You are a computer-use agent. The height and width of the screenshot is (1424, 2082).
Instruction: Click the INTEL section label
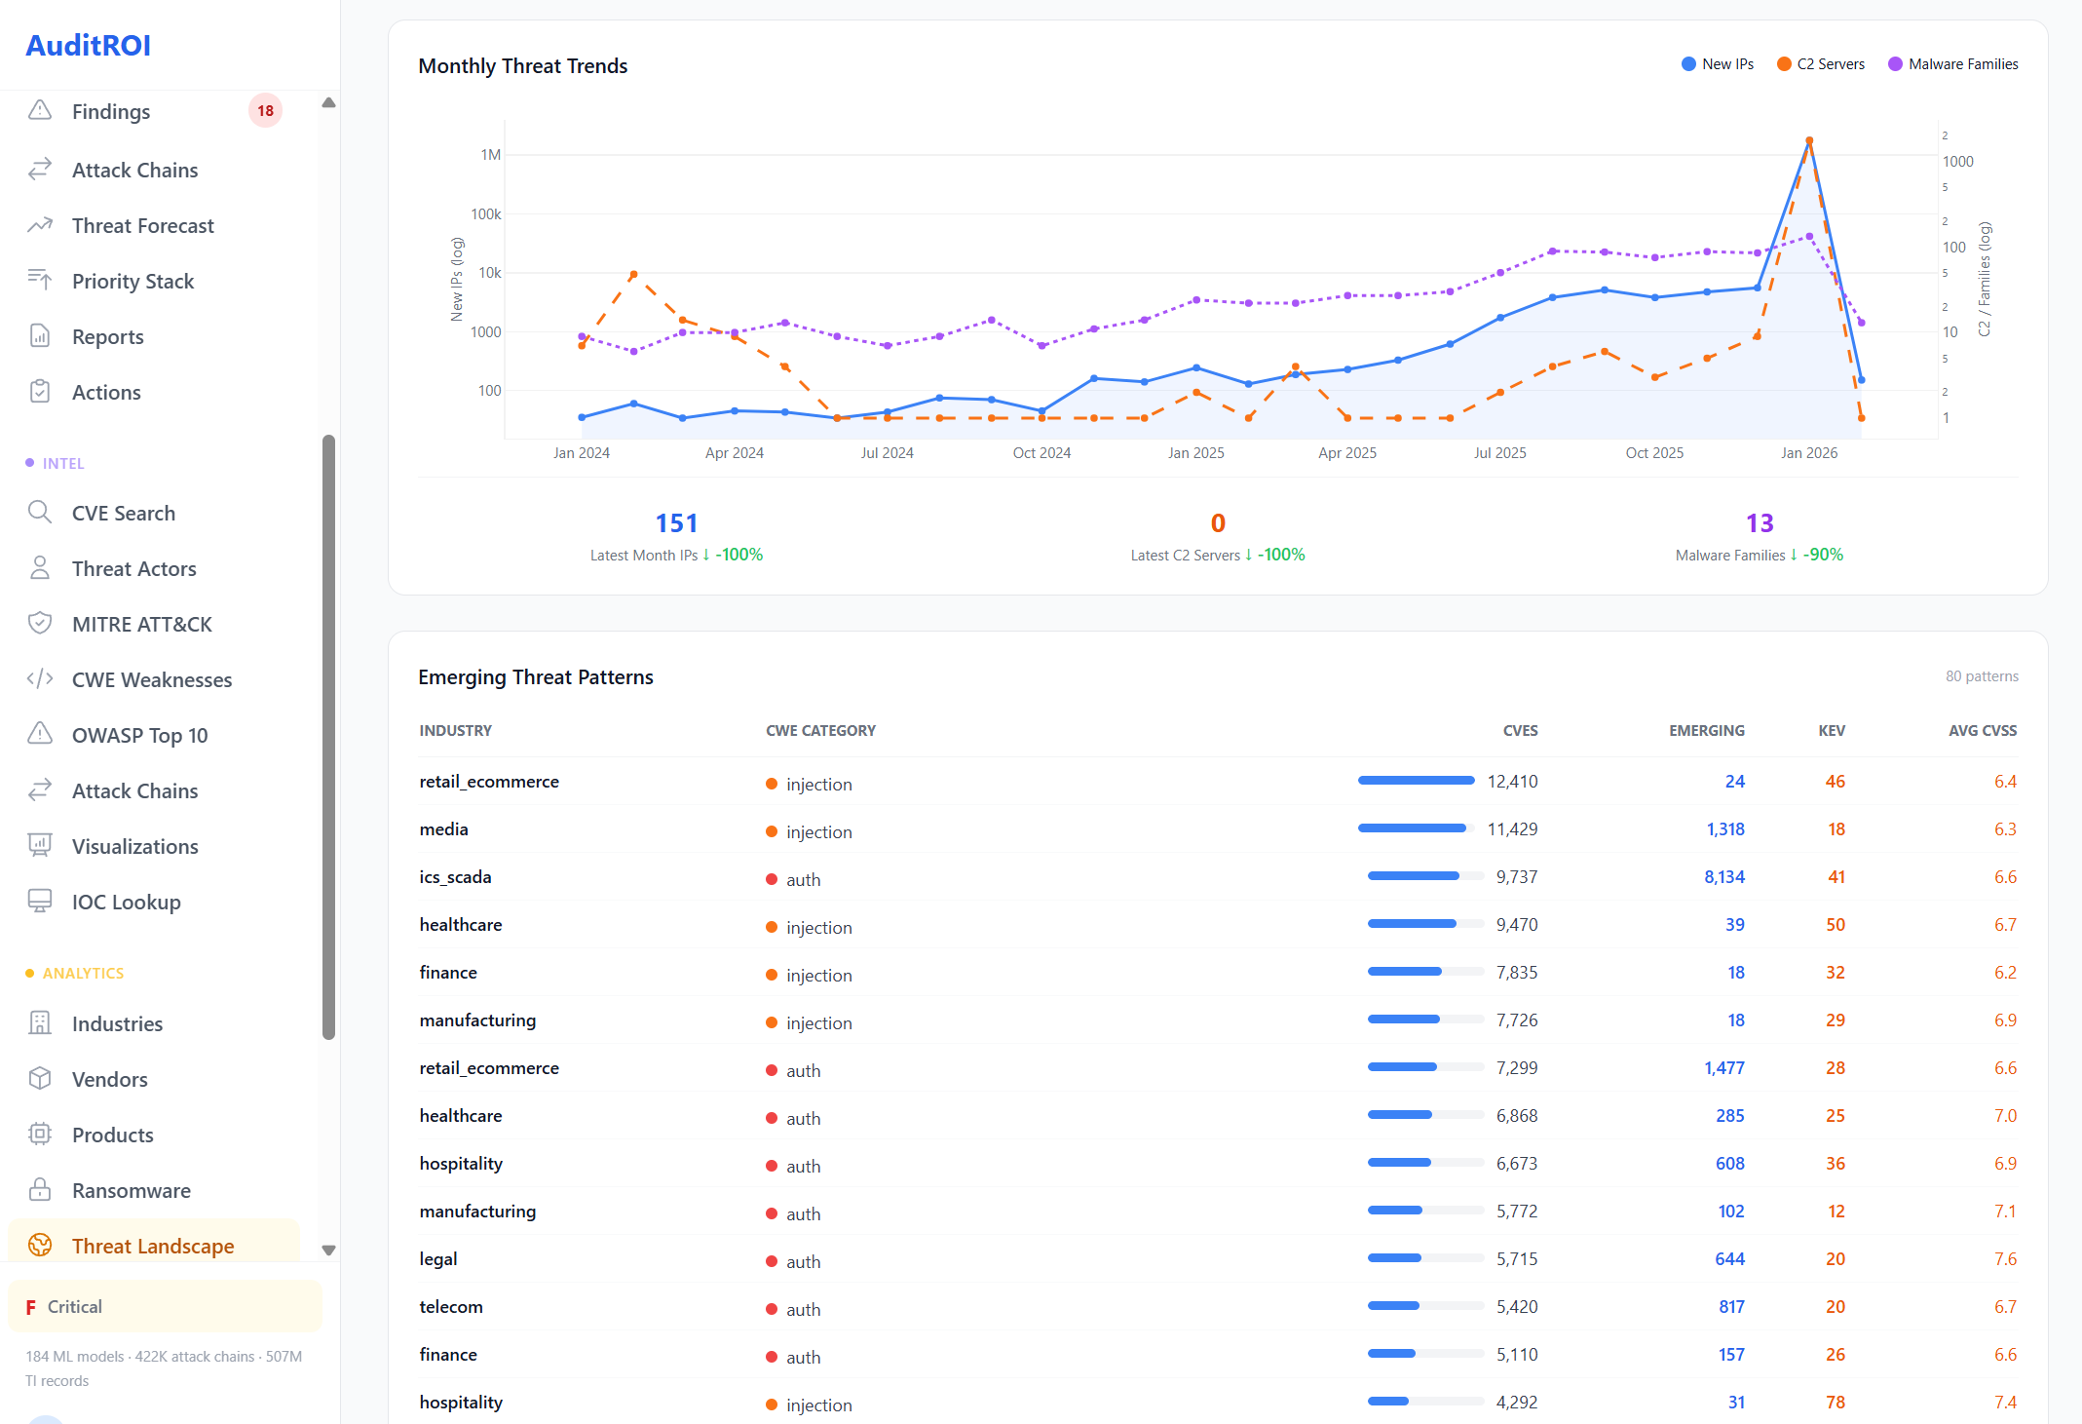pyautogui.click(x=63, y=464)
